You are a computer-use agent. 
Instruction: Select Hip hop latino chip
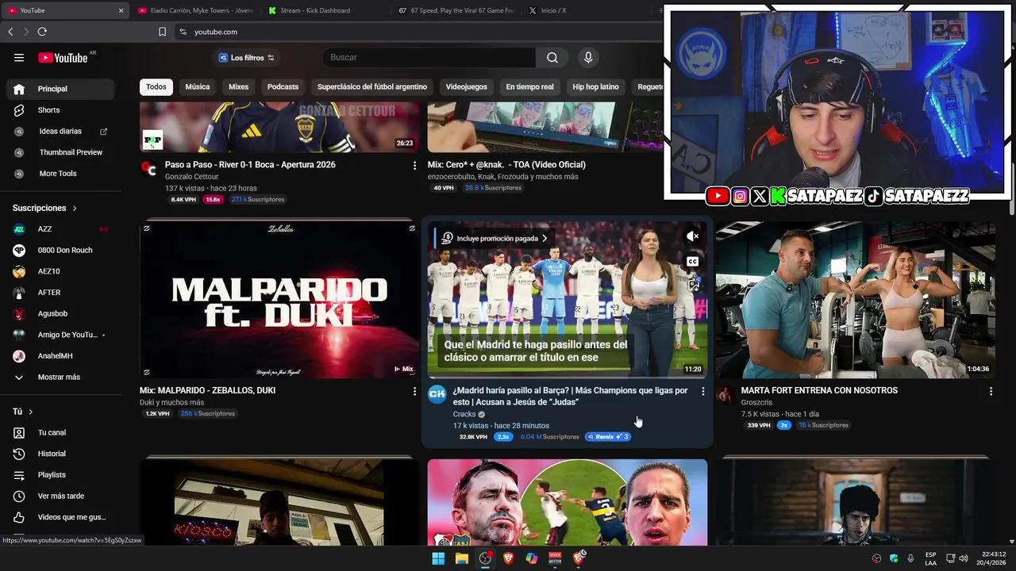coord(595,86)
